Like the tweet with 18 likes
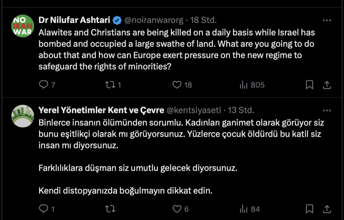344x220 pixels. point(177,85)
